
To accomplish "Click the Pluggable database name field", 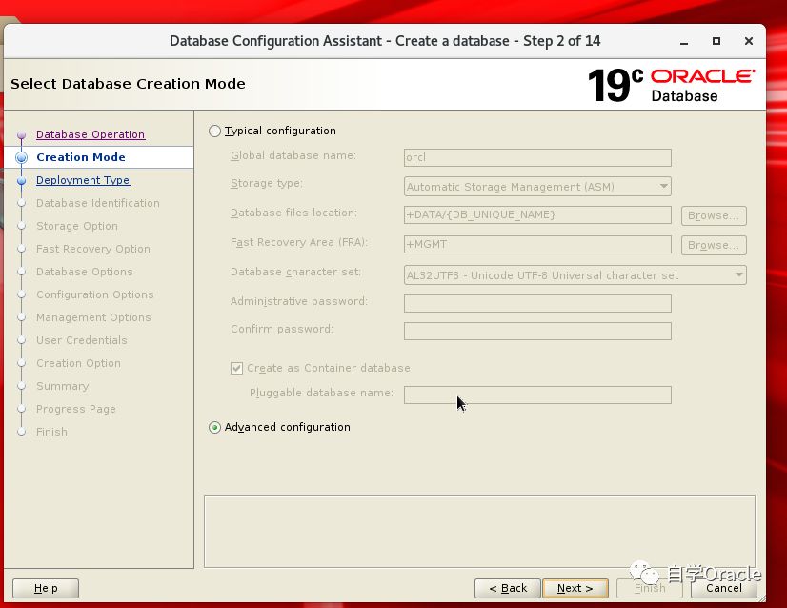I will click(537, 395).
